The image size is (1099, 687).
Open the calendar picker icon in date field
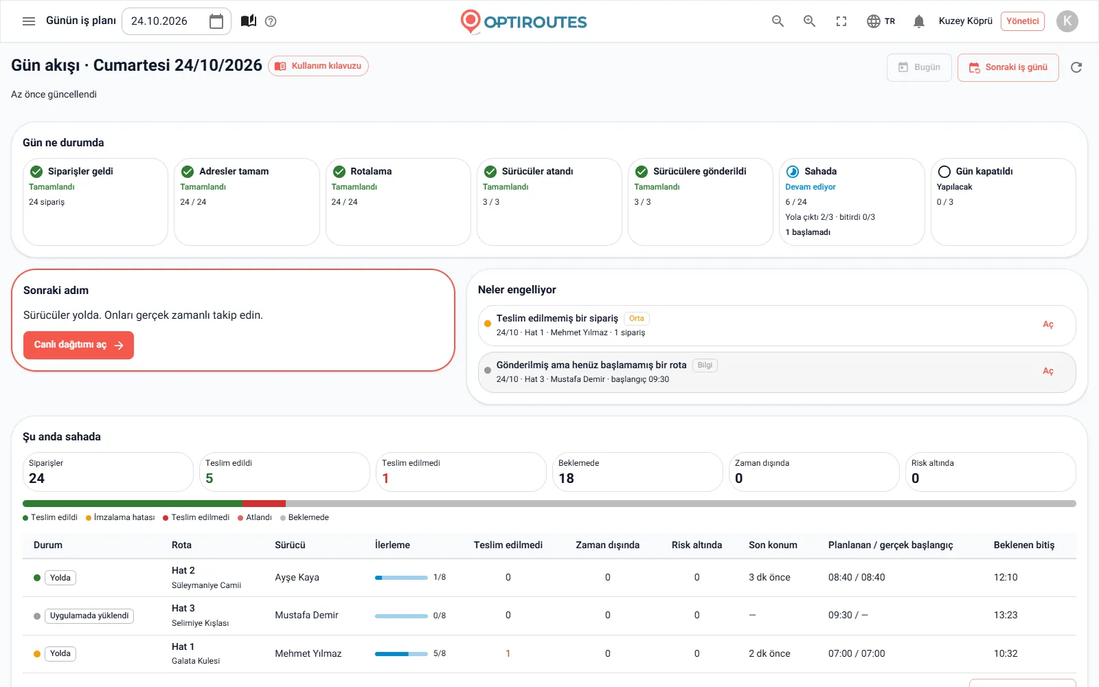pyautogui.click(x=216, y=21)
